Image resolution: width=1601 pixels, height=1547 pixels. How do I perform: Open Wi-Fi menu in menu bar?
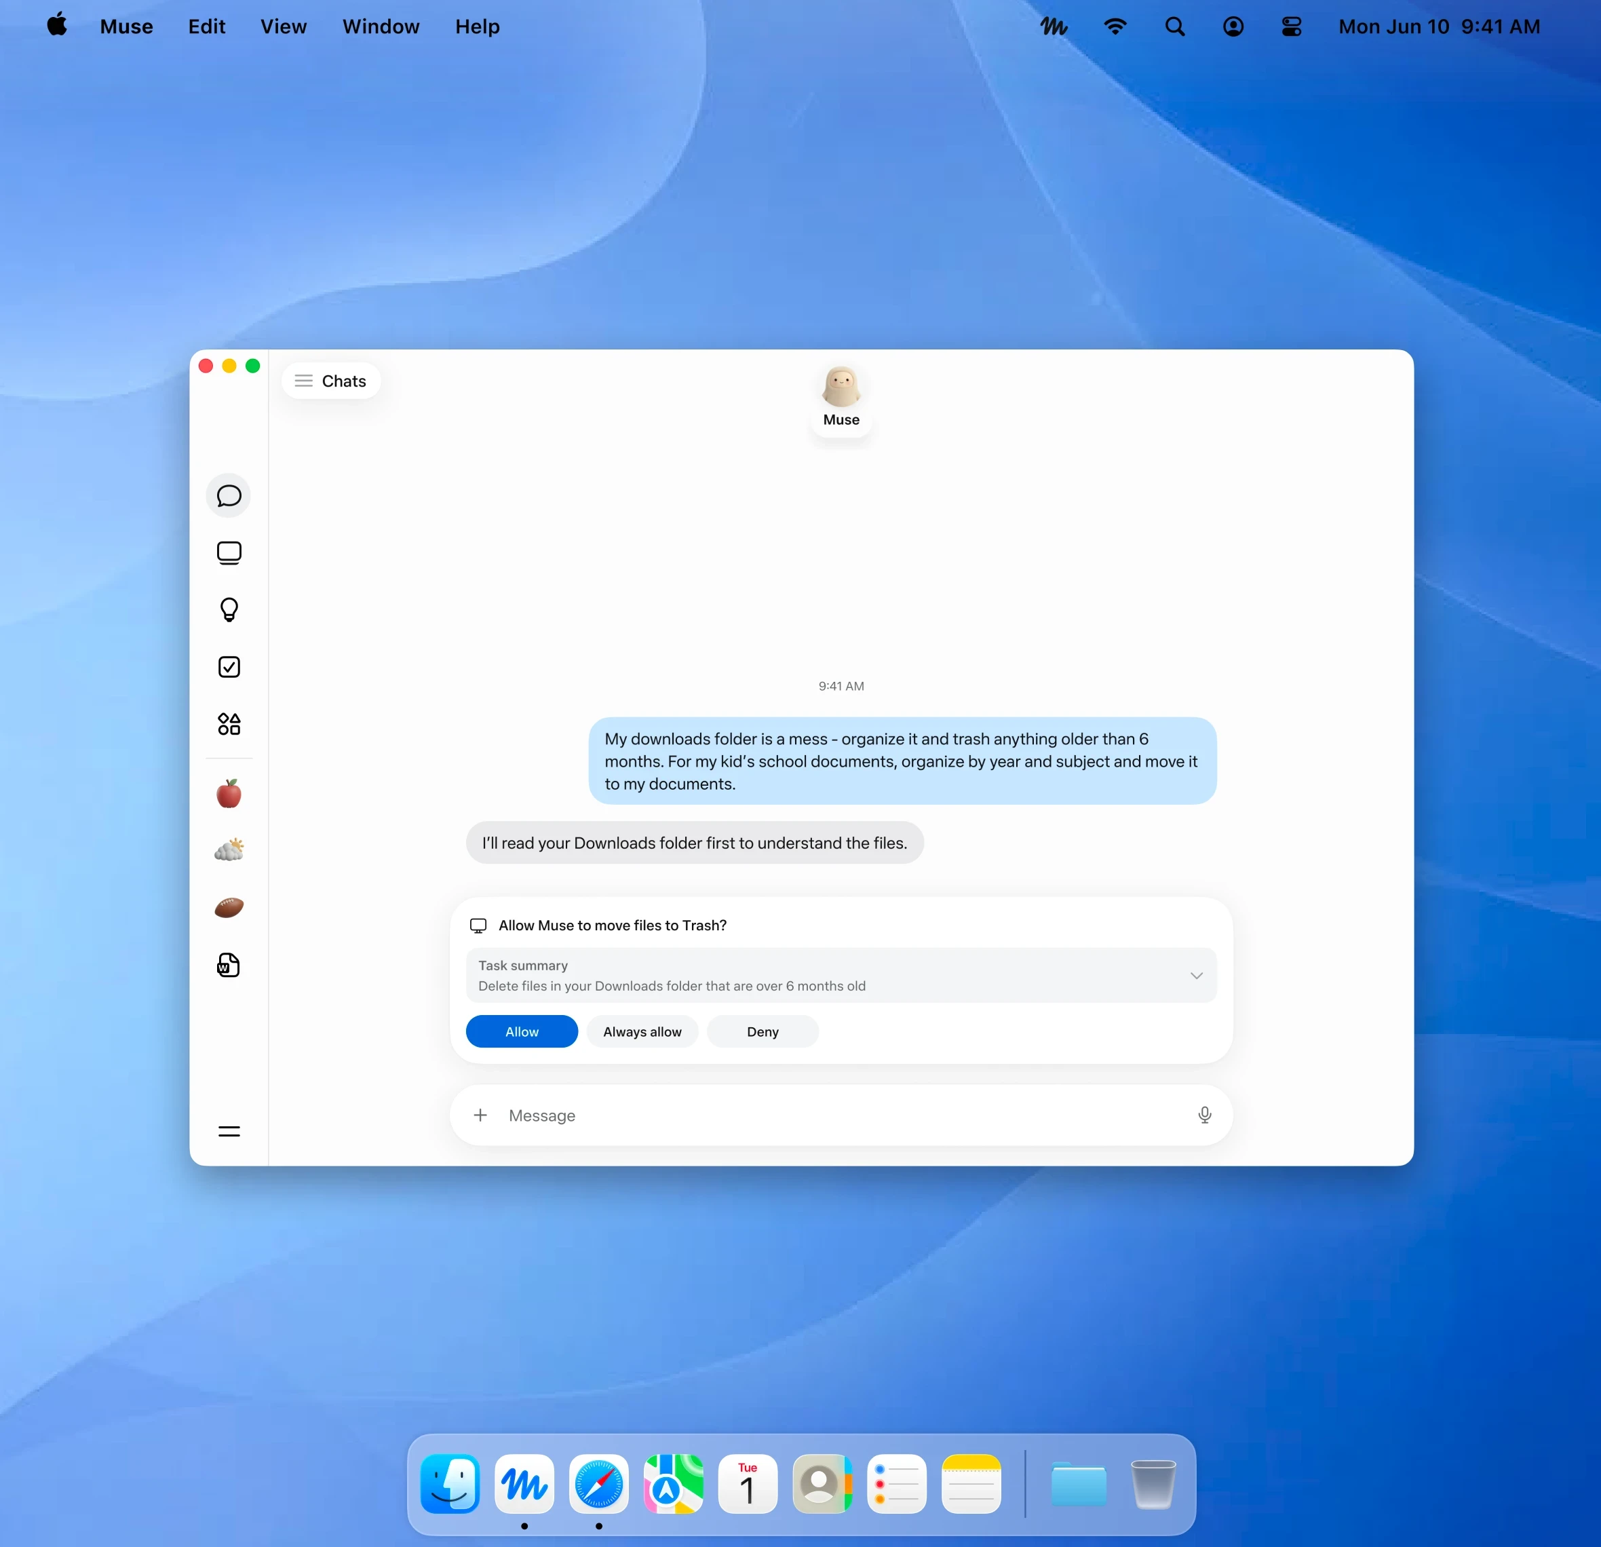point(1115,27)
